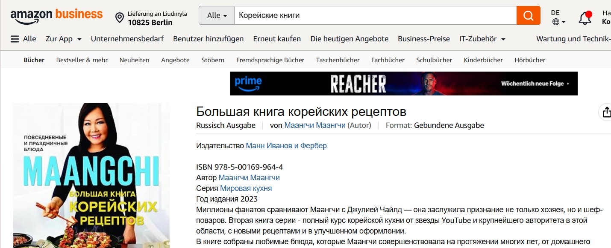
Task: Open the Fachbücher tab
Action: click(388, 60)
